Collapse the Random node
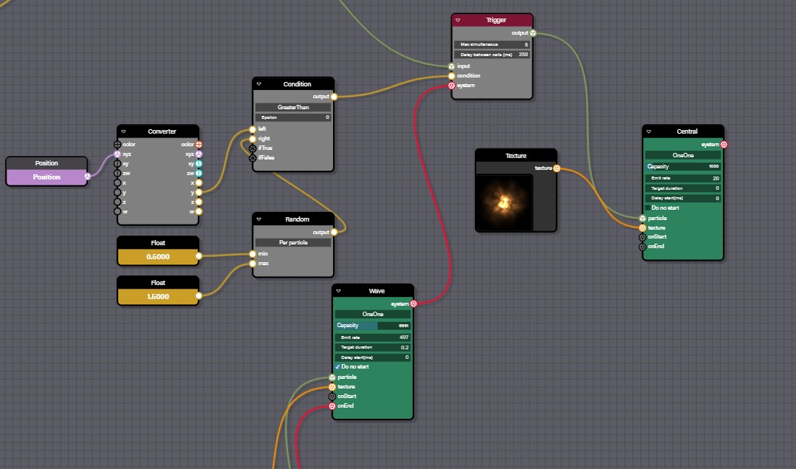The image size is (796, 469). pyautogui.click(x=258, y=219)
